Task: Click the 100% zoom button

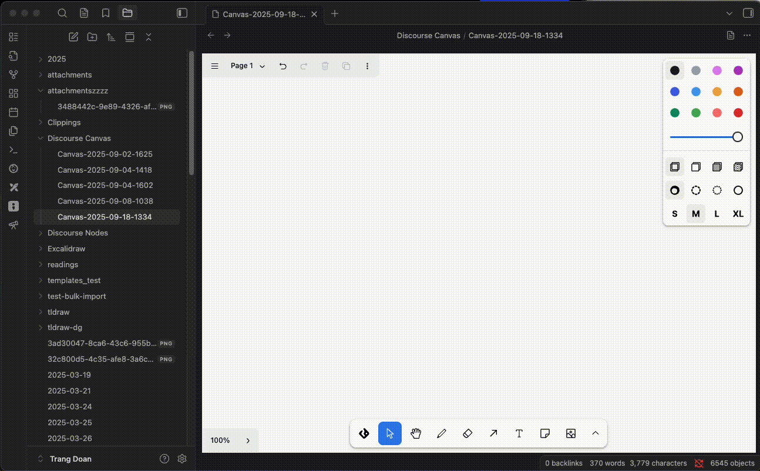Action: 220,440
